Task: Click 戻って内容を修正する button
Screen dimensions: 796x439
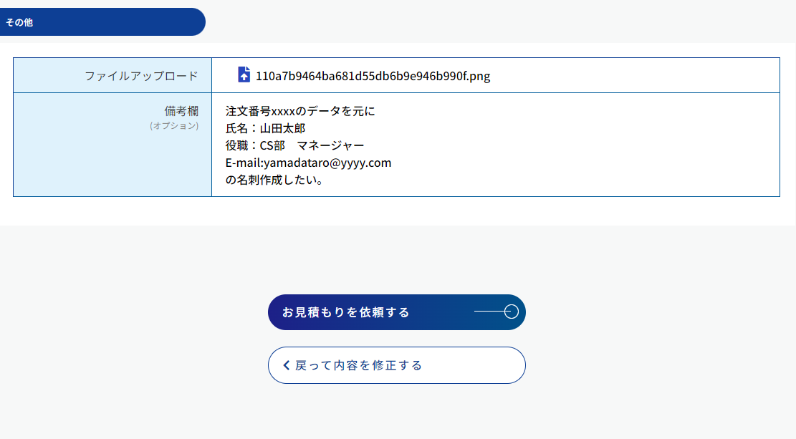Action: click(396, 365)
